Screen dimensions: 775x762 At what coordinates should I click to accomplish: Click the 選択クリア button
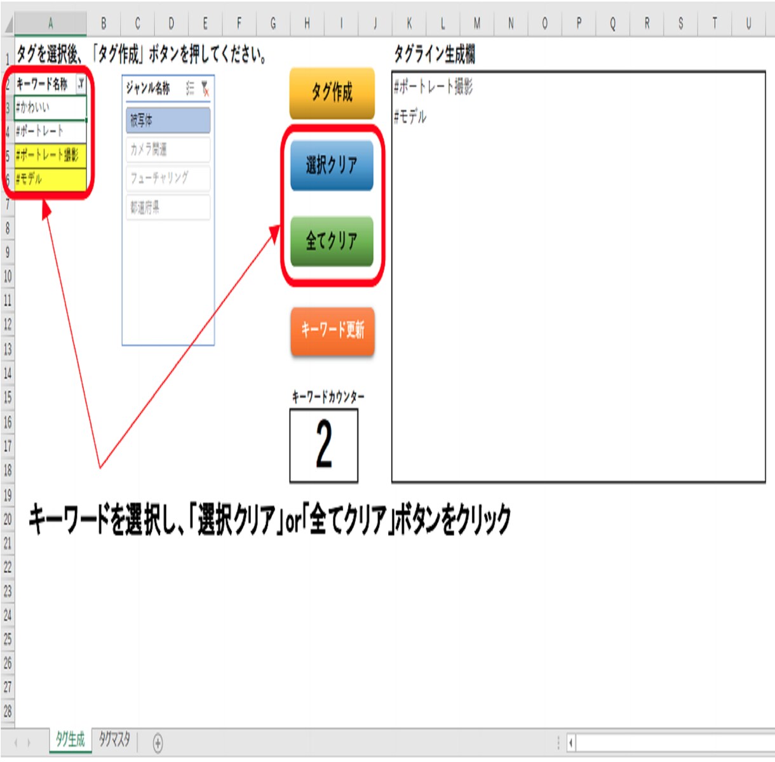pos(332,166)
